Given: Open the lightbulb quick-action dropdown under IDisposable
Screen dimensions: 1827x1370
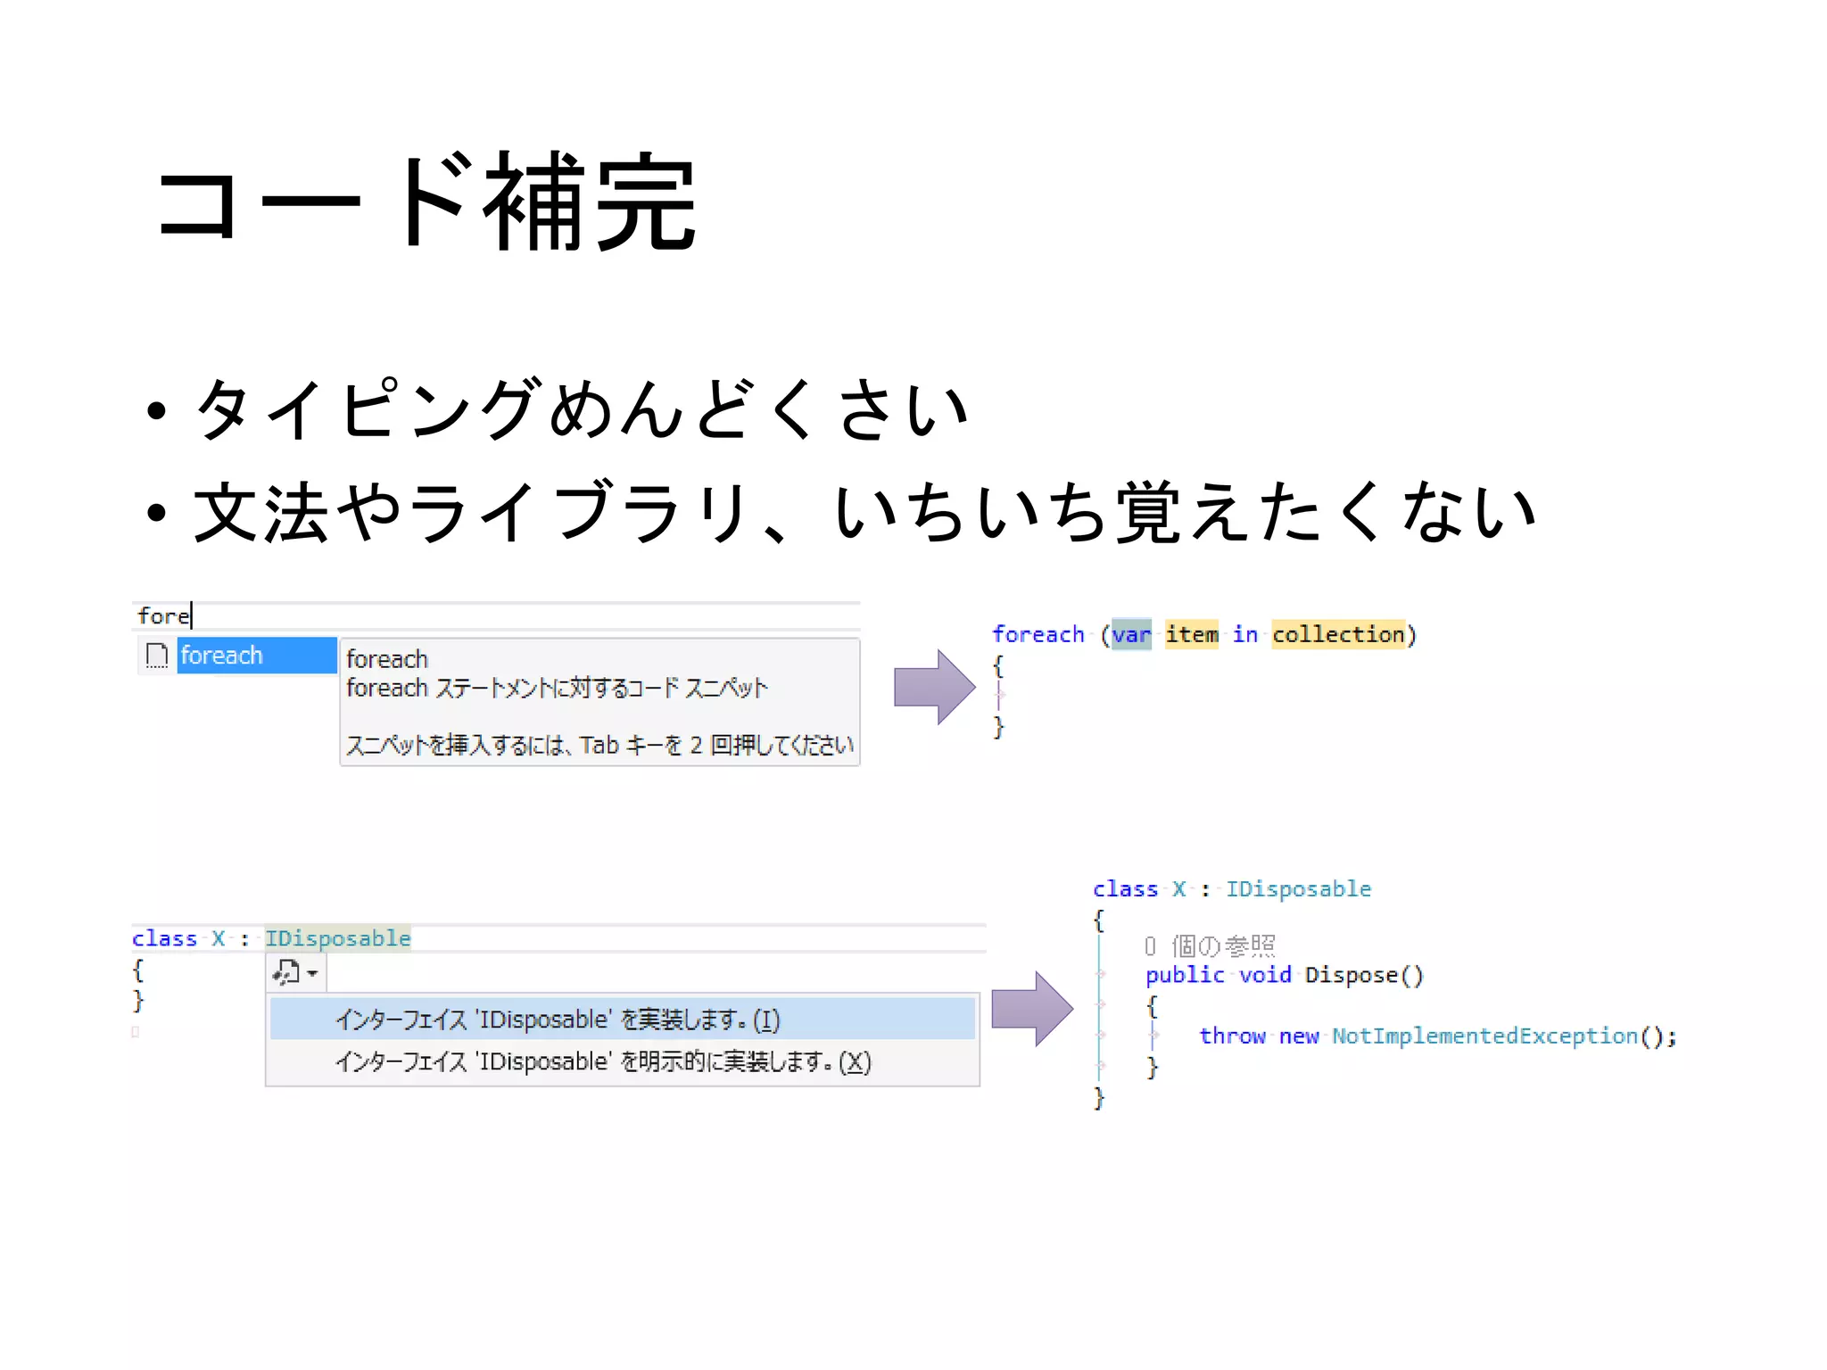Looking at the screenshot, I should (x=295, y=972).
